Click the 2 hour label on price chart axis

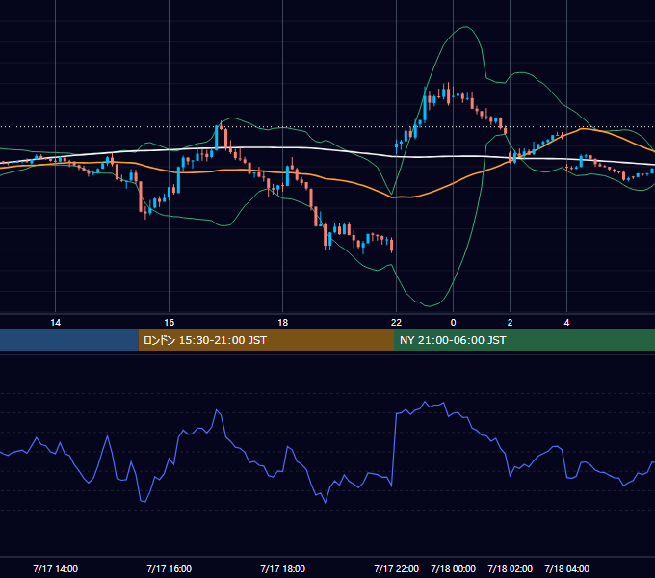pyautogui.click(x=510, y=323)
